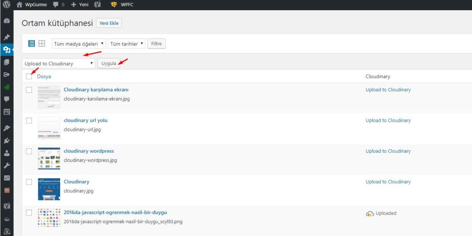
Task: Open the Cloudinary title link above cloudinary.jpg
Action: pyautogui.click(x=76, y=182)
